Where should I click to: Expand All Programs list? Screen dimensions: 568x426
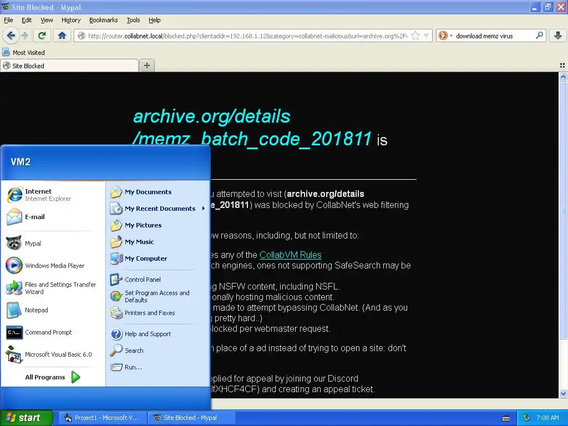click(x=53, y=377)
